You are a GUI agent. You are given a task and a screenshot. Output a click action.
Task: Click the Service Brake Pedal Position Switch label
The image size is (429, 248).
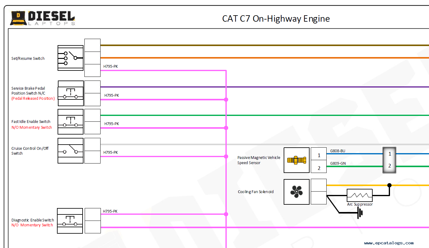tap(28, 91)
